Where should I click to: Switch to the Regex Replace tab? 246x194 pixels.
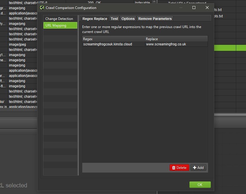tap(95, 19)
